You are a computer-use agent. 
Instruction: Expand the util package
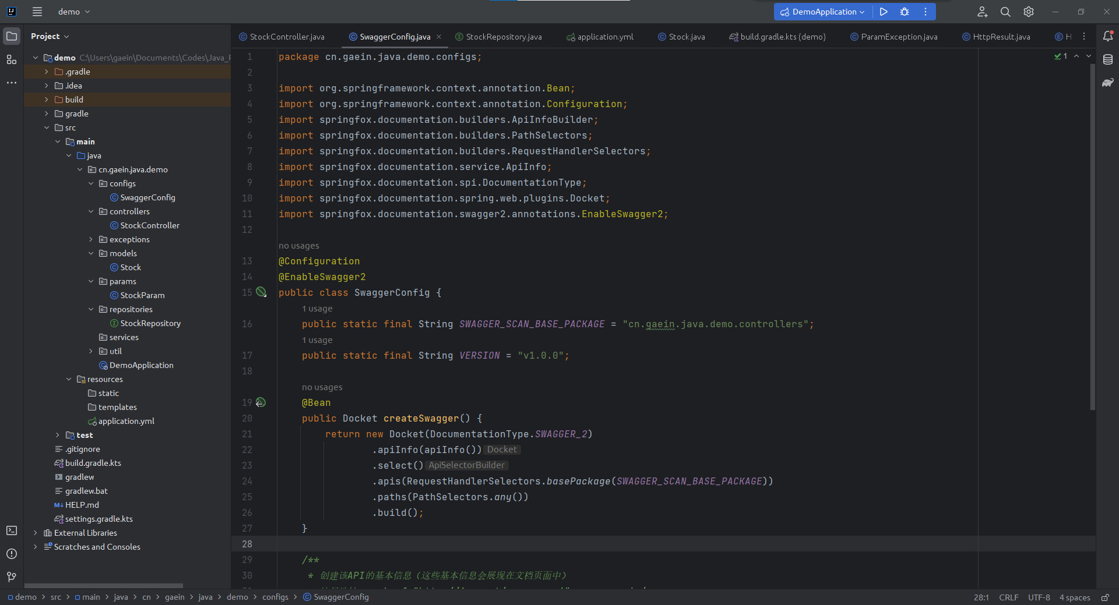click(91, 351)
